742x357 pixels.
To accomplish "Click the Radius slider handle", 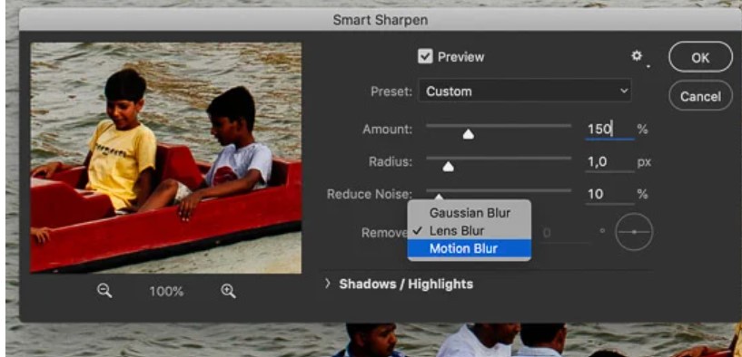I will [448, 167].
